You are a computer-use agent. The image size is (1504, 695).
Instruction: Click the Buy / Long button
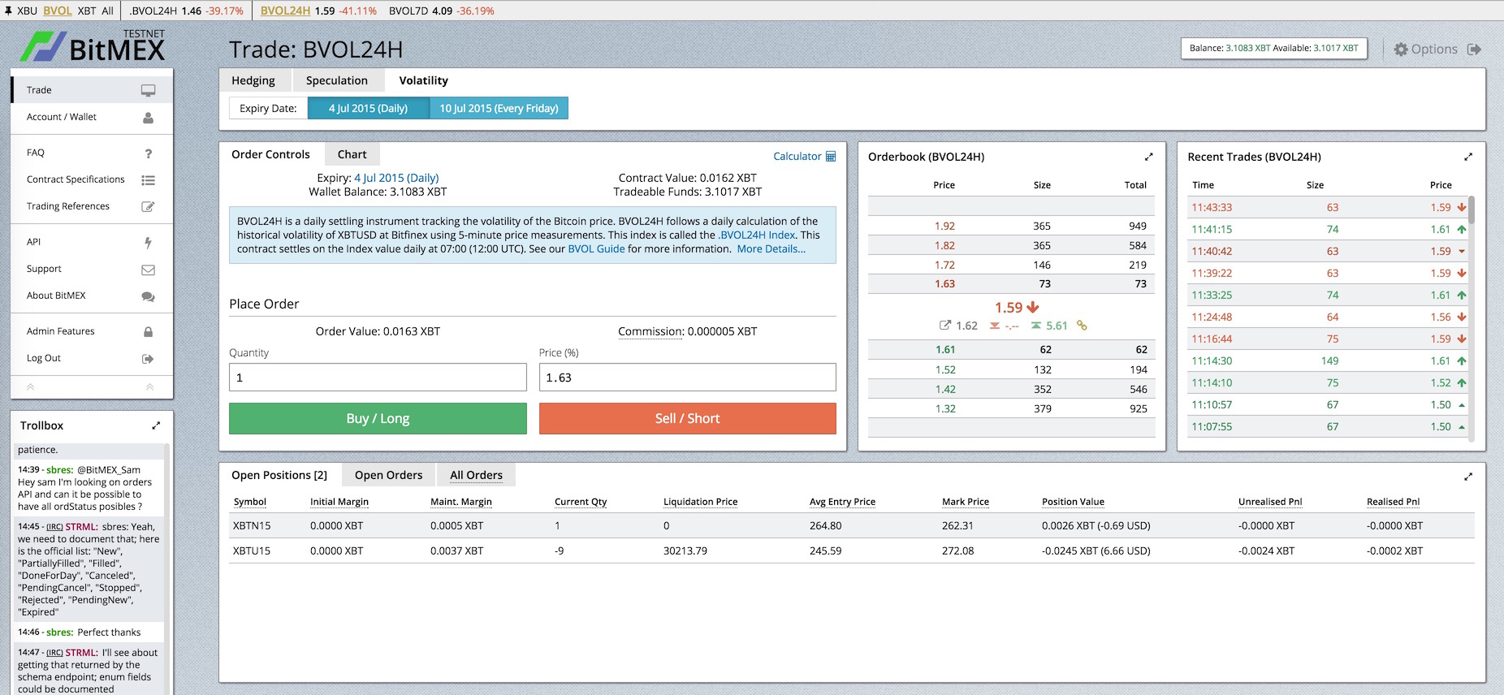coord(378,418)
